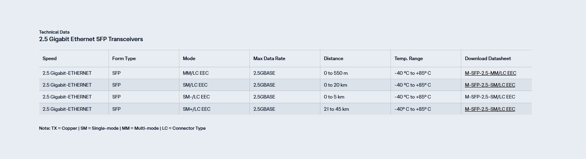Select the 0 to 20 km distance cell

pyautogui.click(x=335, y=85)
